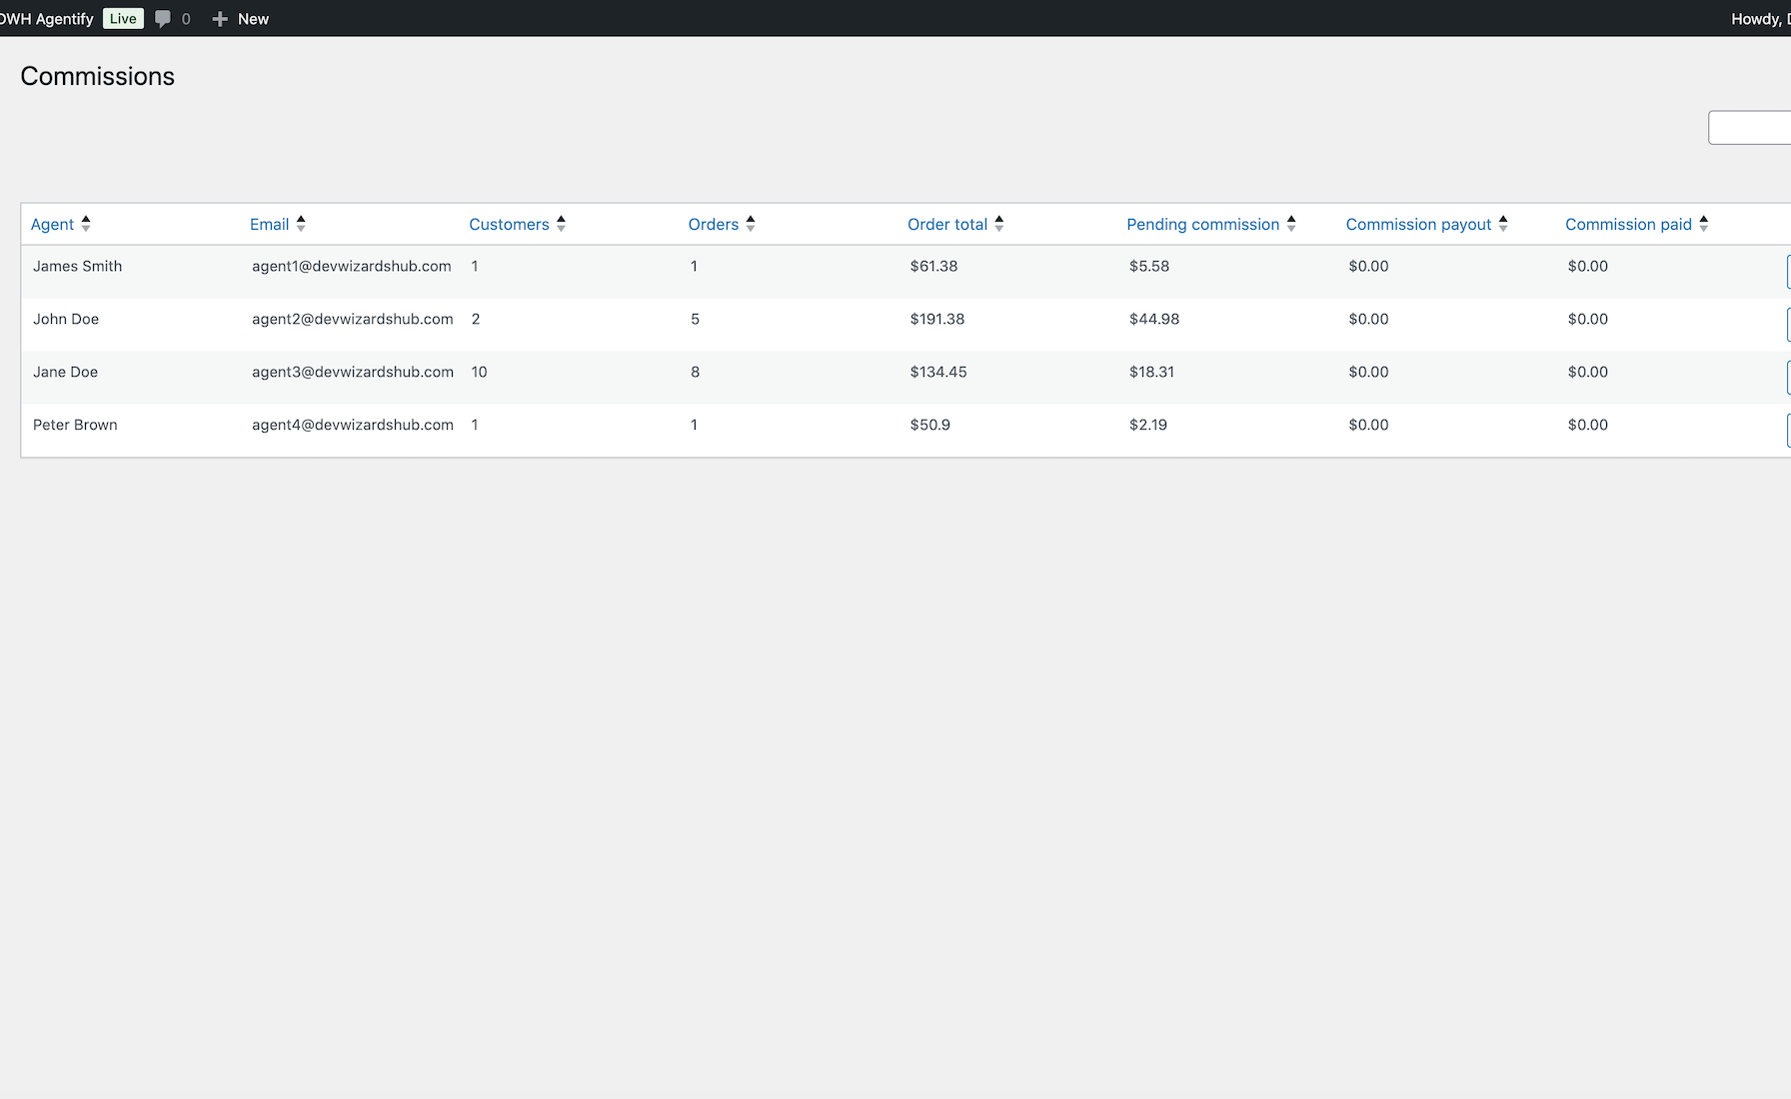Click sort arrows icon next to Customers

(561, 224)
